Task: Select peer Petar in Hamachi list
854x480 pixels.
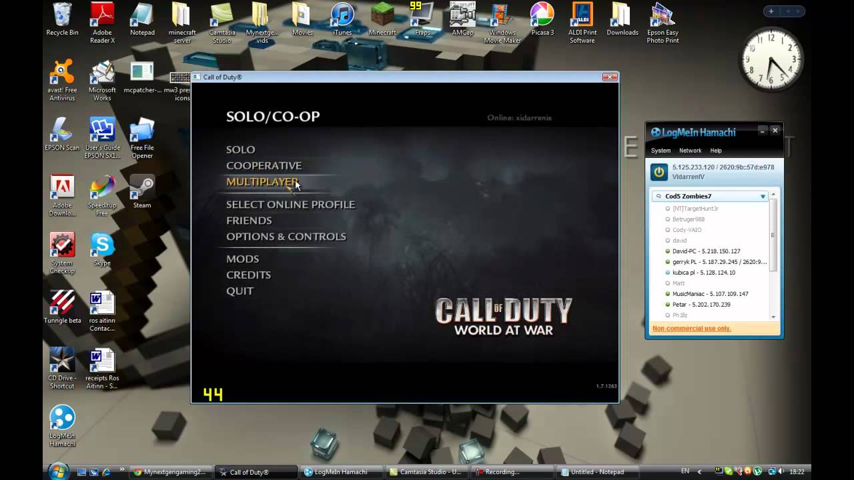Action: 701,305
